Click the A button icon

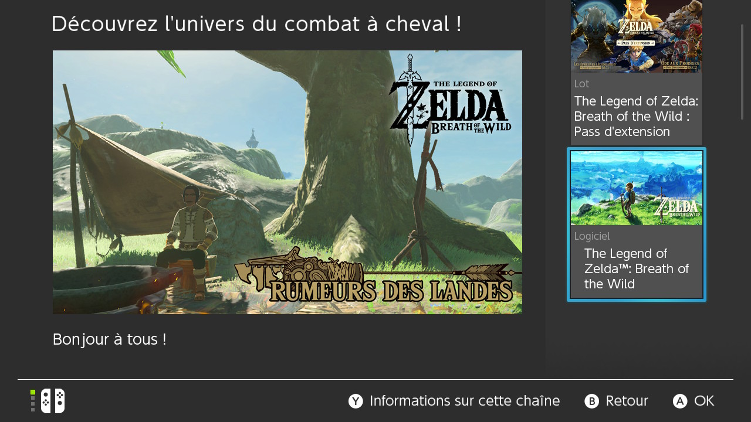(680, 401)
